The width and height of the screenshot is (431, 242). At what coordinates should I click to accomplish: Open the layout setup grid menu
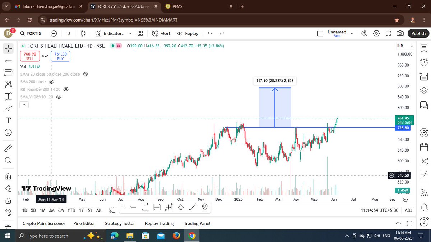[x=140, y=33]
